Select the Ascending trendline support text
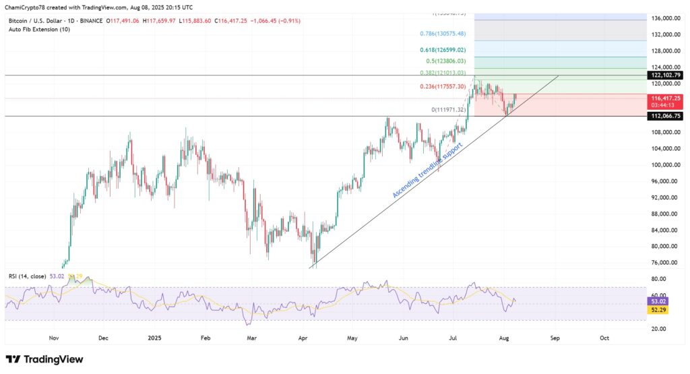Image resolution: width=690 pixels, height=374 pixels. (427, 170)
